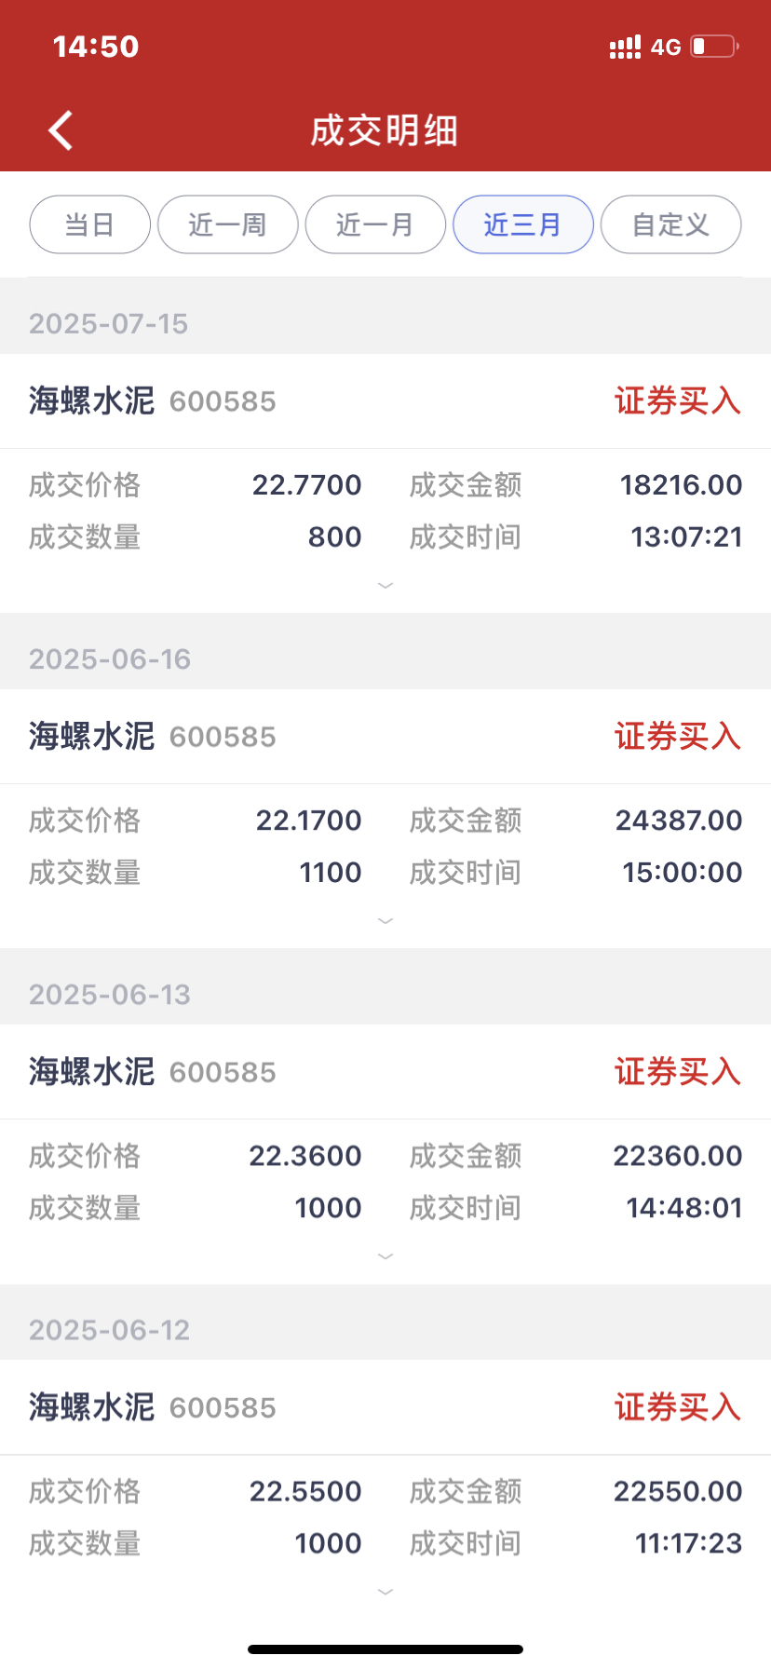Expand the 2025-06-12 trade details chevron
771x1669 pixels.
point(385,1591)
